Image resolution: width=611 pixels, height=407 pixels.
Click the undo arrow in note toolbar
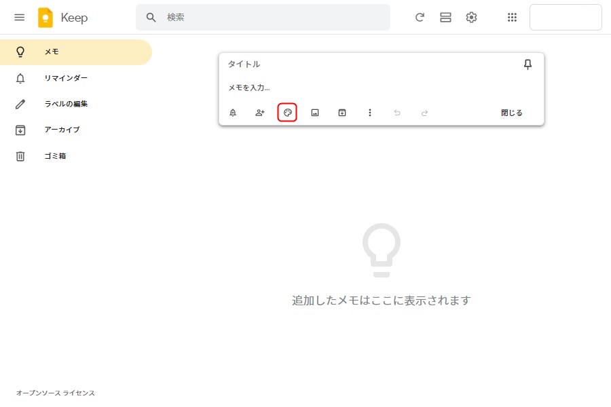(x=397, y=113)
